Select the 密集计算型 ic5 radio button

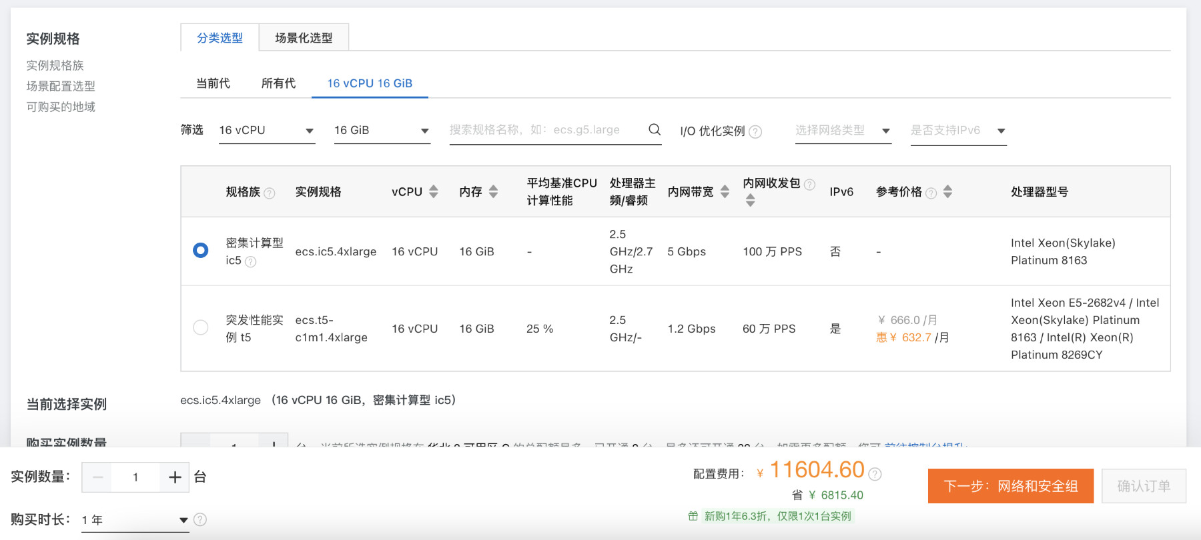(x=200, y=250)
